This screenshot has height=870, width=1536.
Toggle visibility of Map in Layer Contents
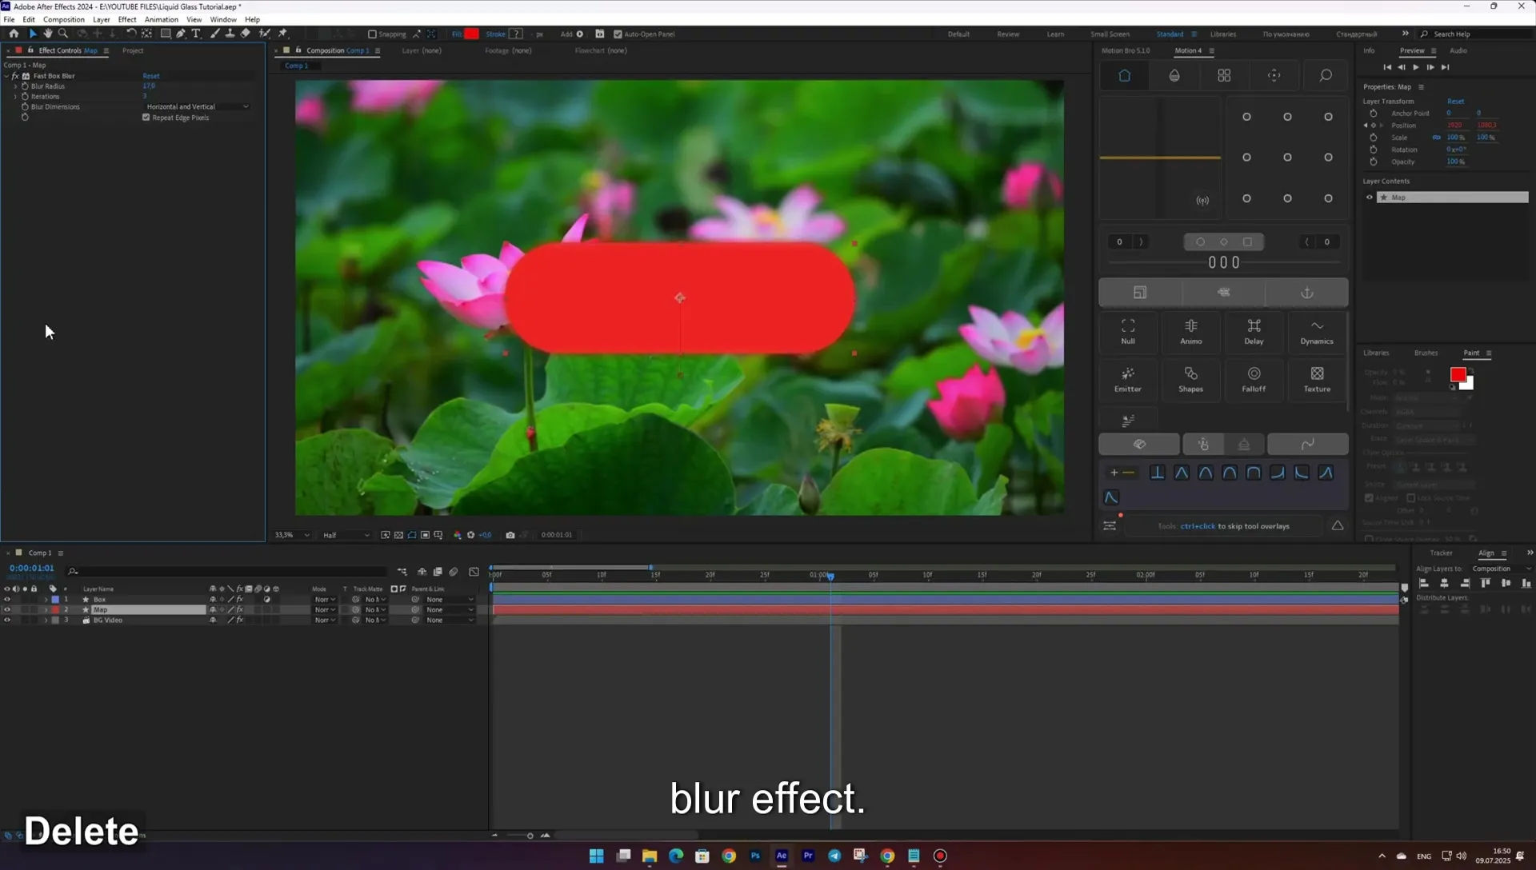pyautogui.click(x=1369, y=198)
